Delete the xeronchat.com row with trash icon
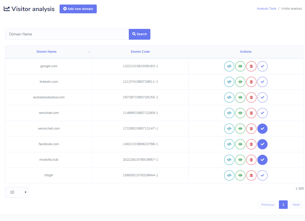Image resolution: width=305 pixels, height=221 pixels. pyautogui.click(x=251, y=129)
